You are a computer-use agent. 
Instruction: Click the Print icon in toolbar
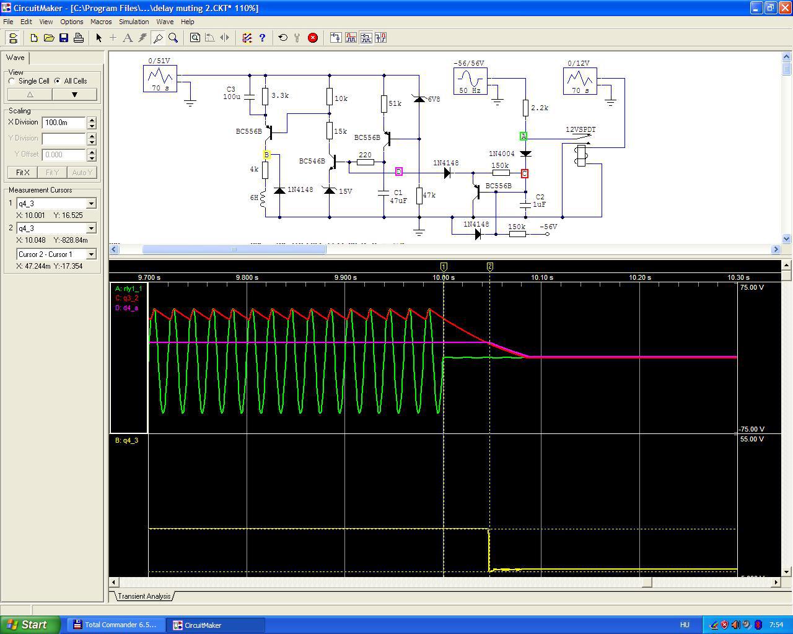click(79, 38)
